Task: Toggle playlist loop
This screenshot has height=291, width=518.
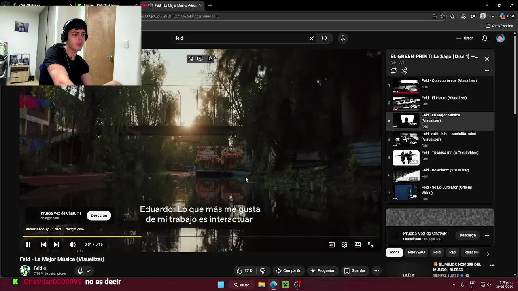Action: click(x=394, y=70)
